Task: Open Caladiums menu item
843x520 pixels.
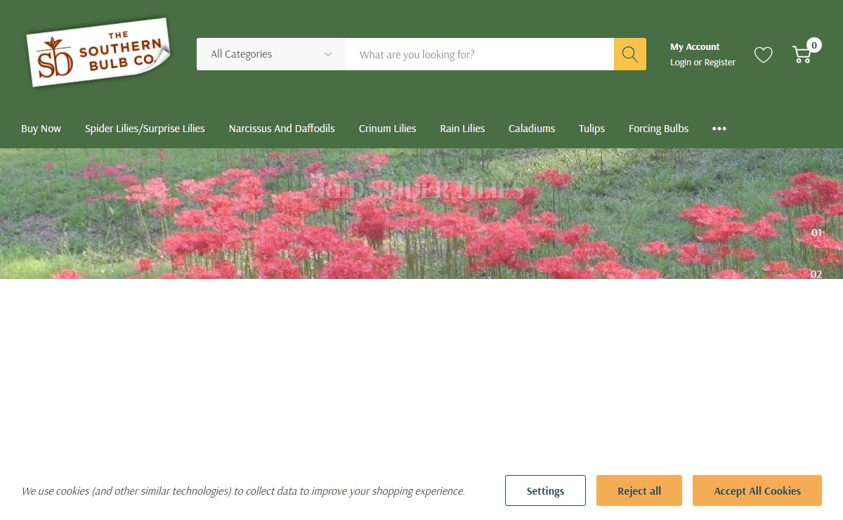Action: pyautogui.click(x=532, y=129)
